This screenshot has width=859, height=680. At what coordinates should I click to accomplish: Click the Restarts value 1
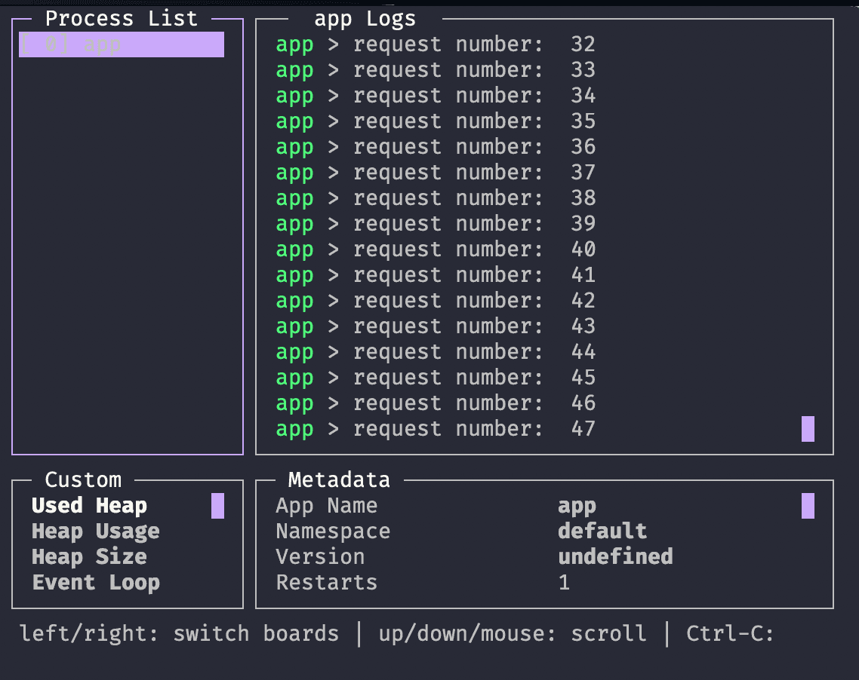tap(565, 583)
